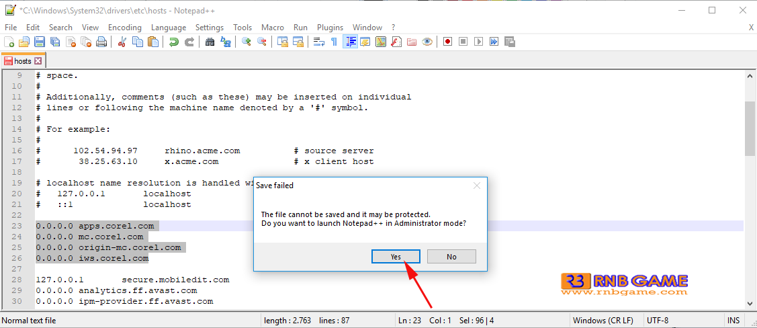Image resolution: width=757 pixels, height=328 pixels.
Task: Open the View menu
Action: click(x=90, y=28)
